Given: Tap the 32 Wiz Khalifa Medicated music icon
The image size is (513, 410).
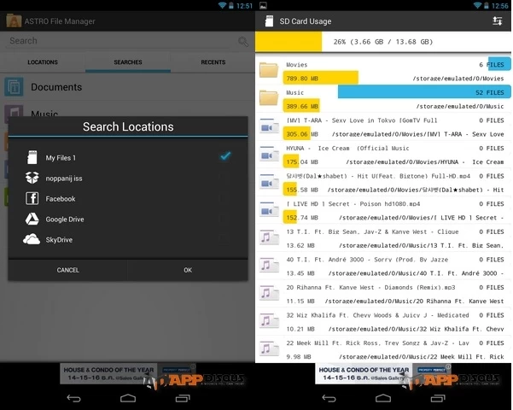Looking at the screenshot, I should (x=269, y=321).
